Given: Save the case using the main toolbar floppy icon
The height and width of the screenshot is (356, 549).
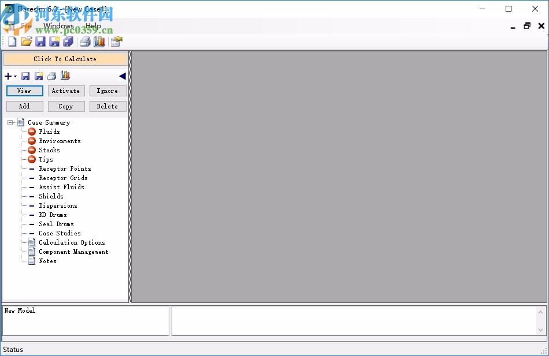Looking at the screenshot, I should 40,42.
